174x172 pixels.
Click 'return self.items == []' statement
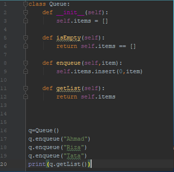pyautogui.click(x=96, y=46)
